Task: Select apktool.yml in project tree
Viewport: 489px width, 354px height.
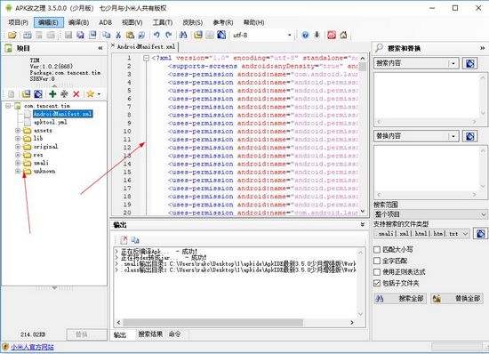Action: (50, 122)
